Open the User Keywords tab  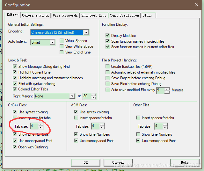pos(65,15)
